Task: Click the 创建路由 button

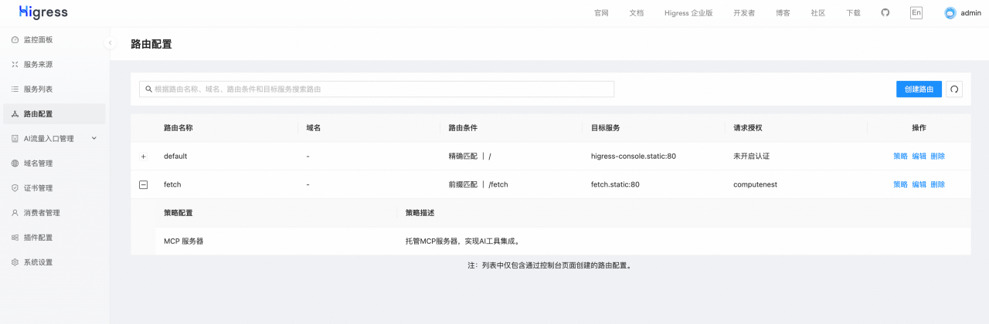Action: pos(919,89)
